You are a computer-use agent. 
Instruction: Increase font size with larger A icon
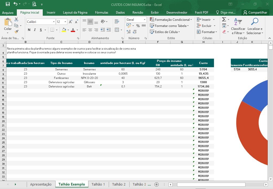click(x=71, y=22)
